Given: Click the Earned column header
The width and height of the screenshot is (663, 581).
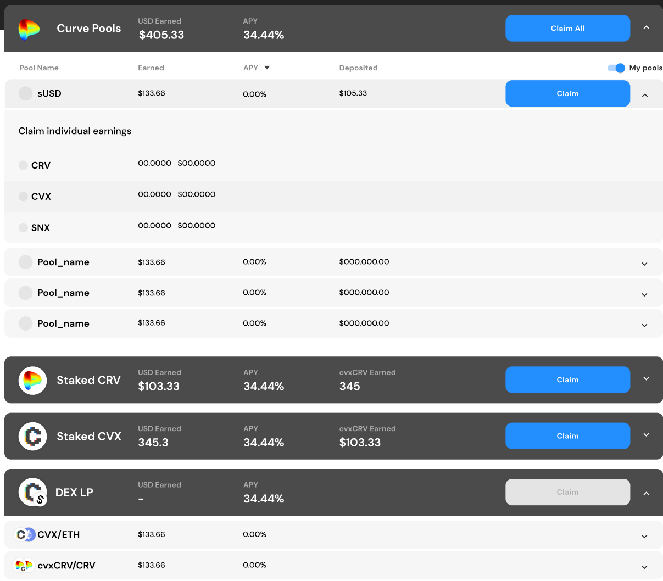Looking at the screenshot, I should pyautogui.click(x=151, y=68).
